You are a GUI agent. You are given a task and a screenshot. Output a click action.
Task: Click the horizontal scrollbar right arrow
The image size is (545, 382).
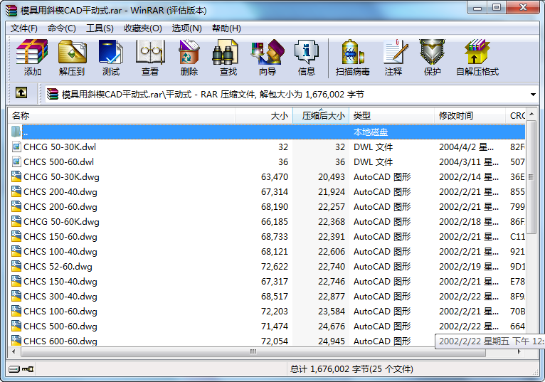(519, 351)
